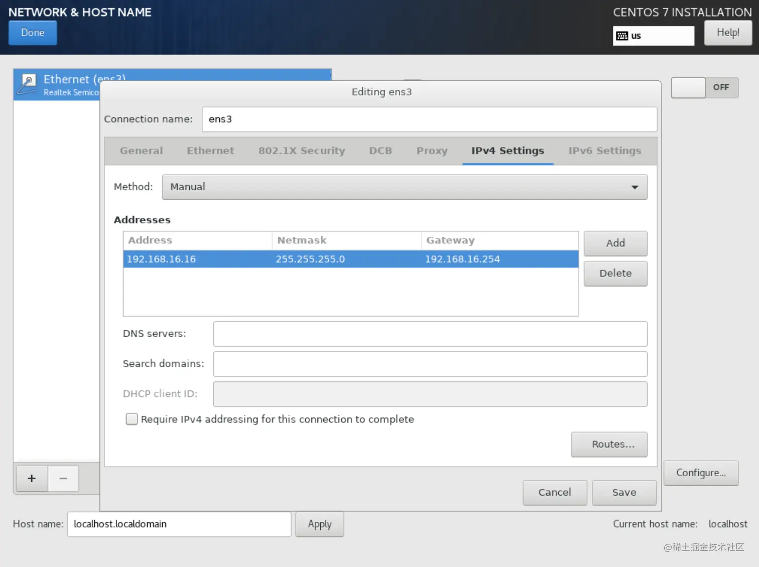Viewport: 759px width, 567px height.
Task: Switch to IPv6 Settings tab
Action: (x=605, y=151)
